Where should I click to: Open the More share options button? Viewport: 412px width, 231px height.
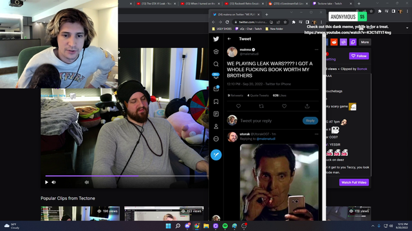click(365, 42)
